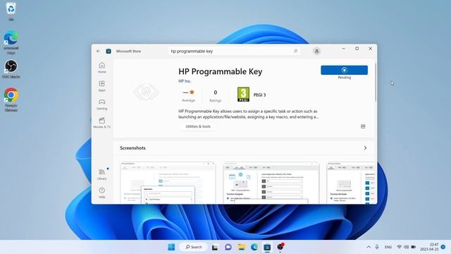Open the volume tray icon
451x254 pixels.
pyautogui.click(x=406, y=247)
